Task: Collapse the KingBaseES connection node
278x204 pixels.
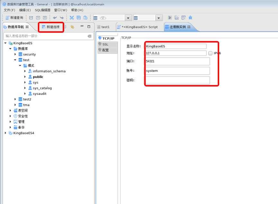Action: [x=5, y=43]
